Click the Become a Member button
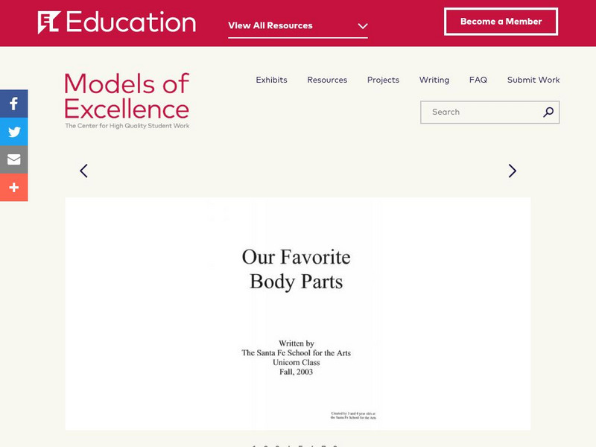This screenshot has width=596, height=447. (501, 22)
